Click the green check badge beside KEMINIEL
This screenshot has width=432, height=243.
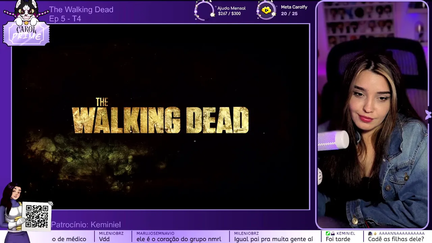(x=328, y=233)
